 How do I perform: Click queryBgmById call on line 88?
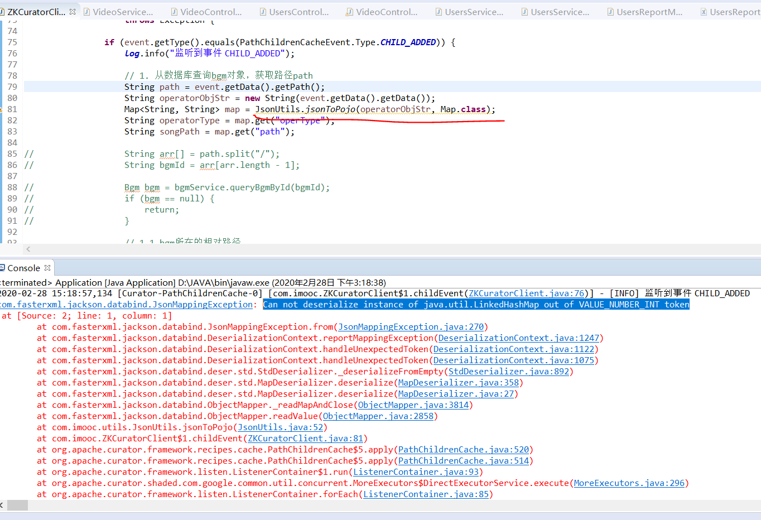[261, 187]
